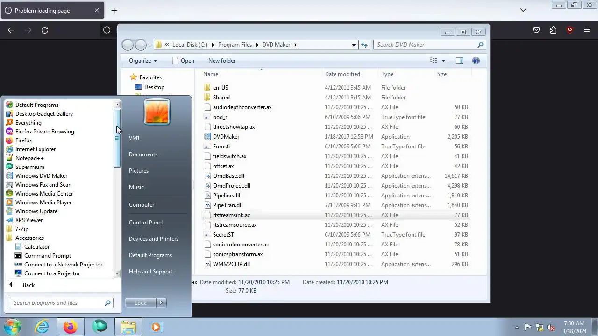Open Help and Support from Start menu
The height and width of the screenshot is (336, 598).
150,272
